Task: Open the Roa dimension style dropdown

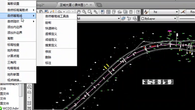Action: pos(191,12)
